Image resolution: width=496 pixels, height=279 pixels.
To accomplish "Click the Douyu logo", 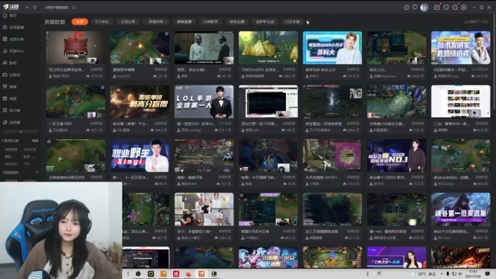I will (11, 7).
